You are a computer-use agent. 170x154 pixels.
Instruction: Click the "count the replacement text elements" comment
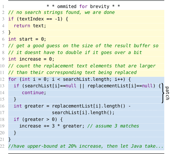tap(82, 66)
